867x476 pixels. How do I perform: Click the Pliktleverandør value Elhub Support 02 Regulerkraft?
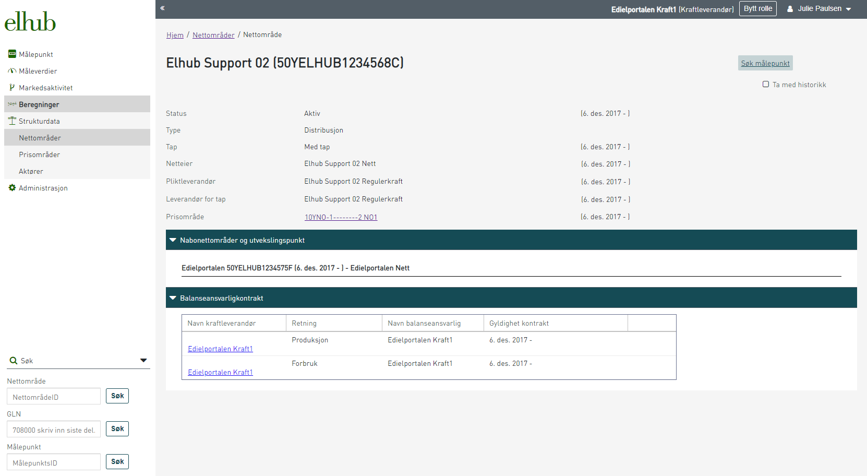coord(353,181)
